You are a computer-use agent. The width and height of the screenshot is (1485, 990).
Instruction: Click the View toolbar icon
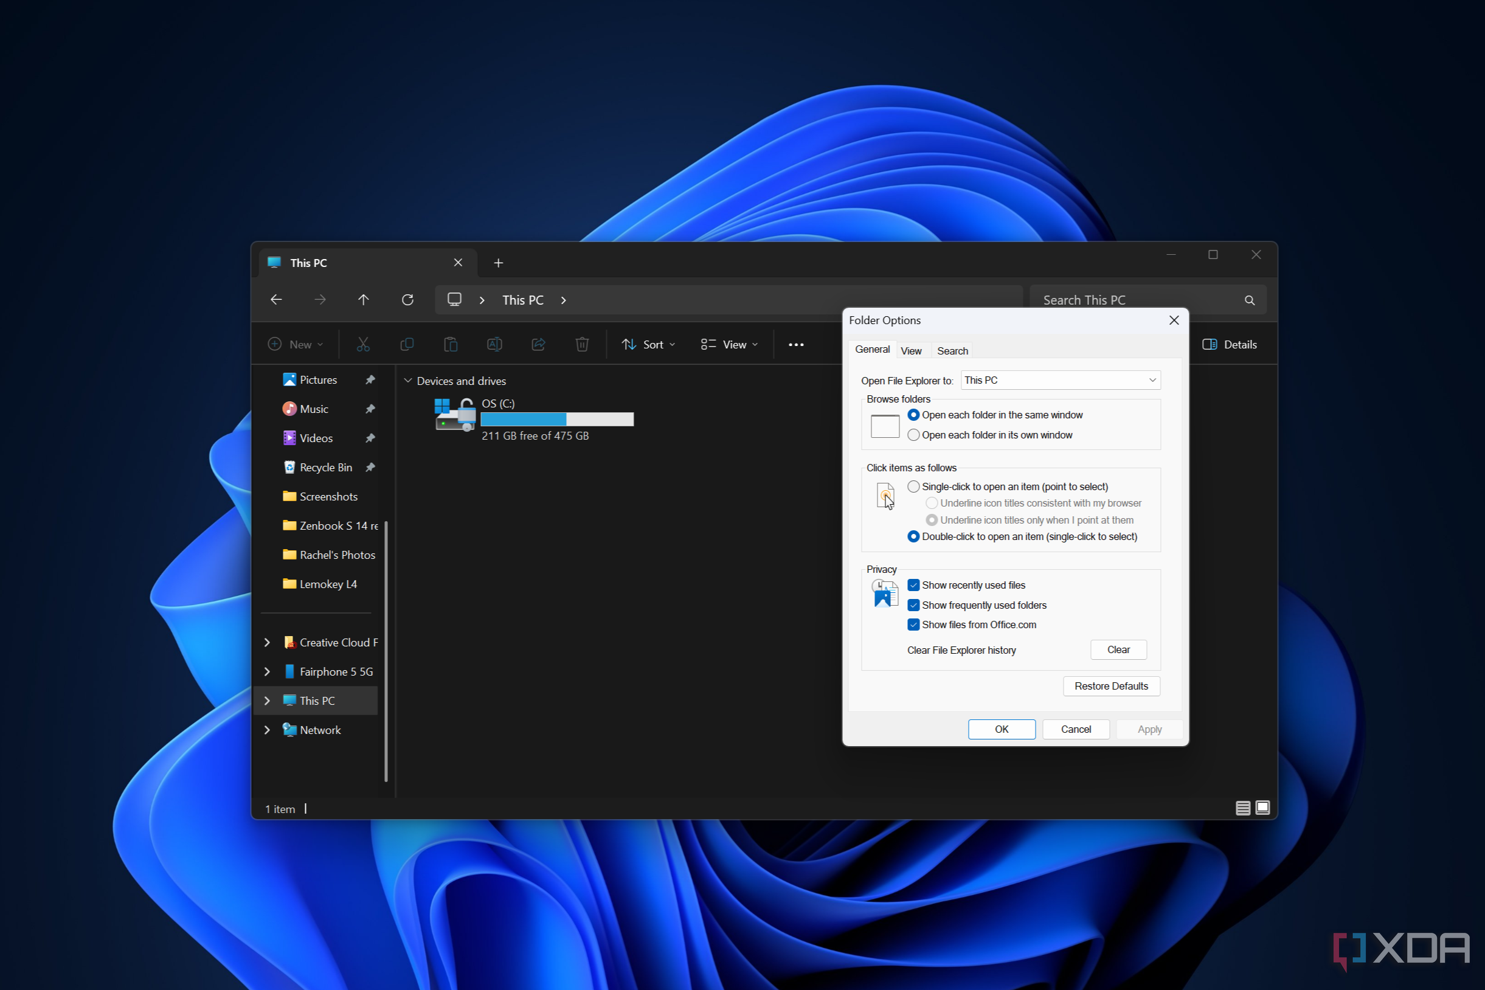[x=729, y=344]
